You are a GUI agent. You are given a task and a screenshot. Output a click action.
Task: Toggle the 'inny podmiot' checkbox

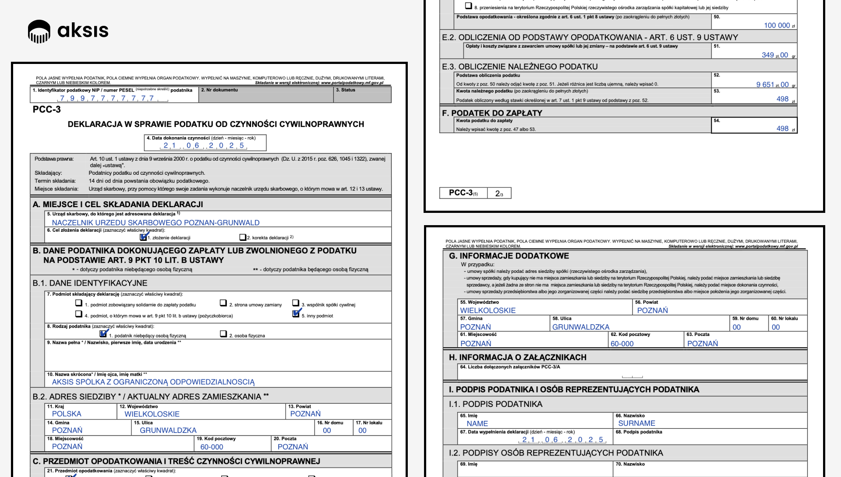click(296, 314)
